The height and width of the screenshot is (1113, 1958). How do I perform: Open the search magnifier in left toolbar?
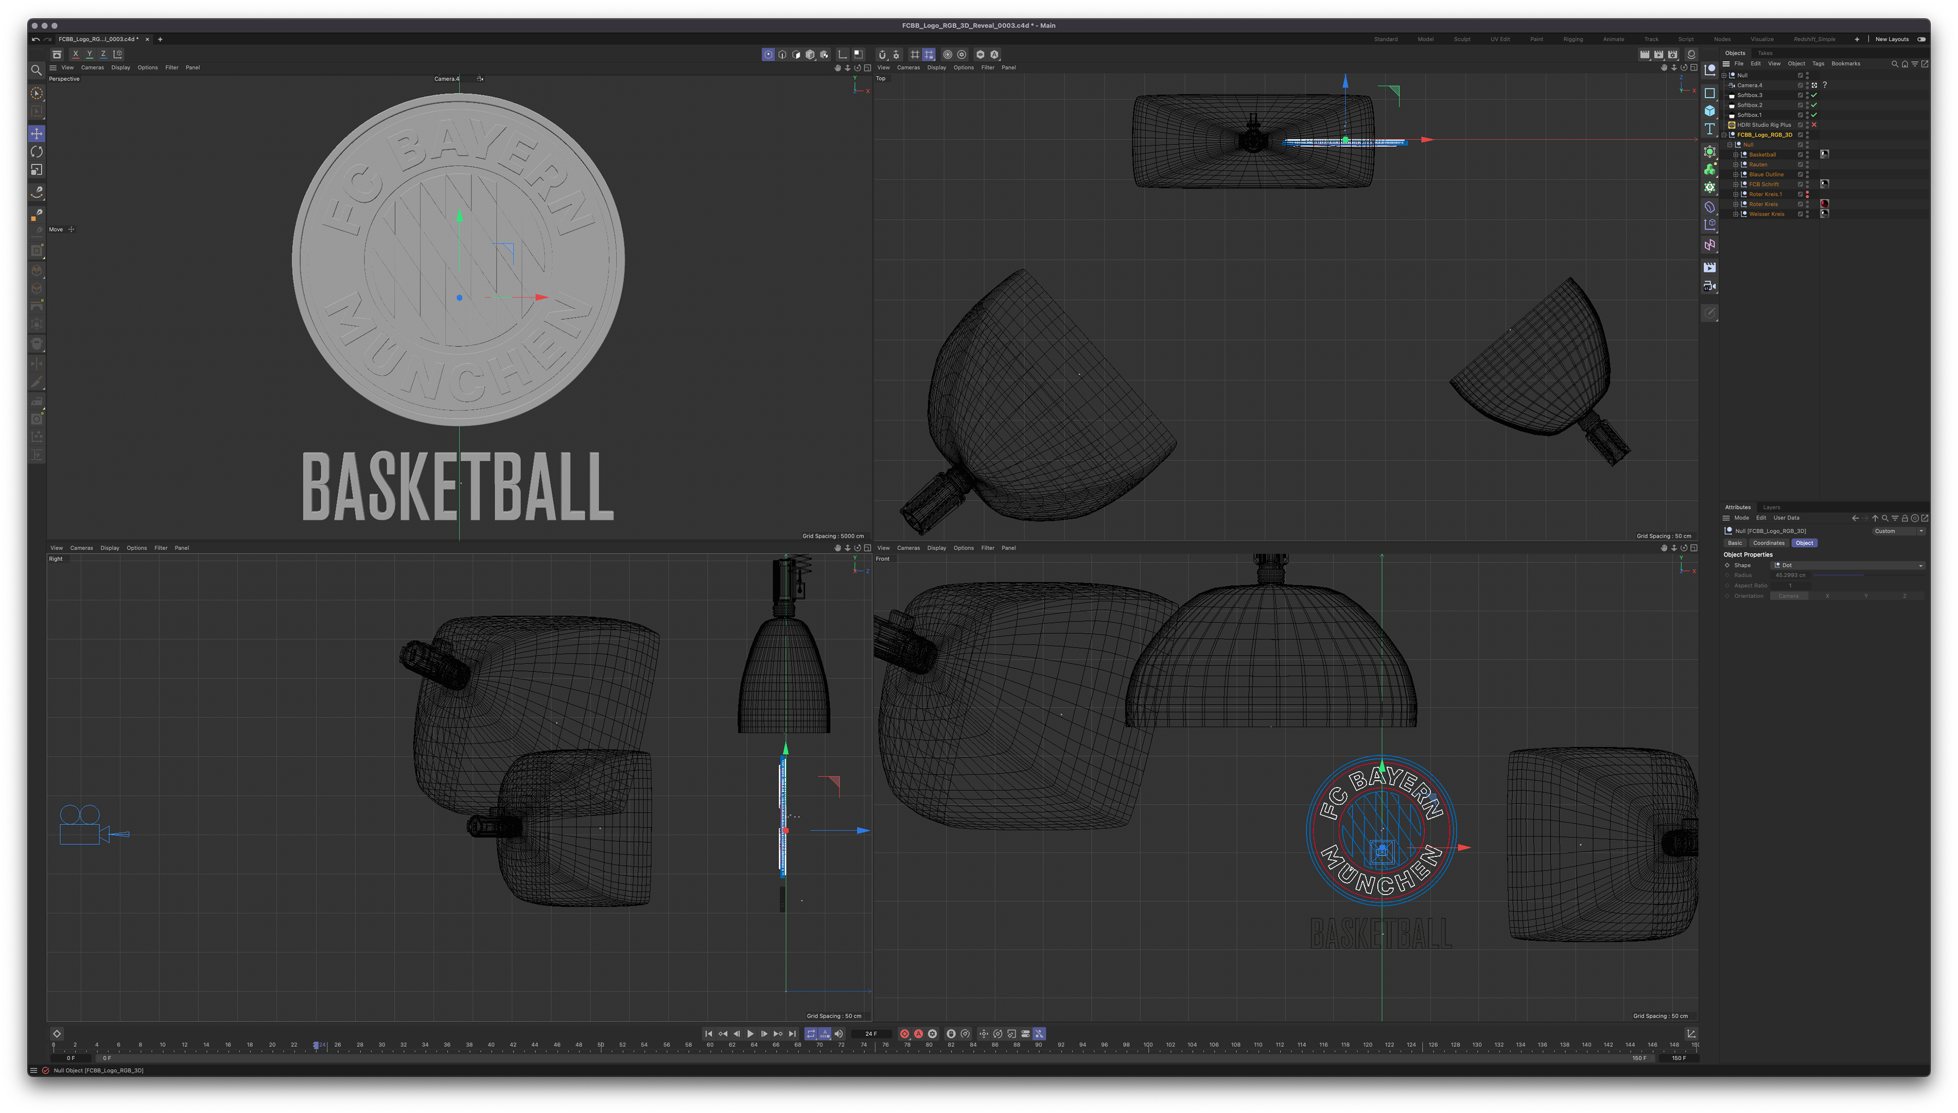tap(36, 70)
